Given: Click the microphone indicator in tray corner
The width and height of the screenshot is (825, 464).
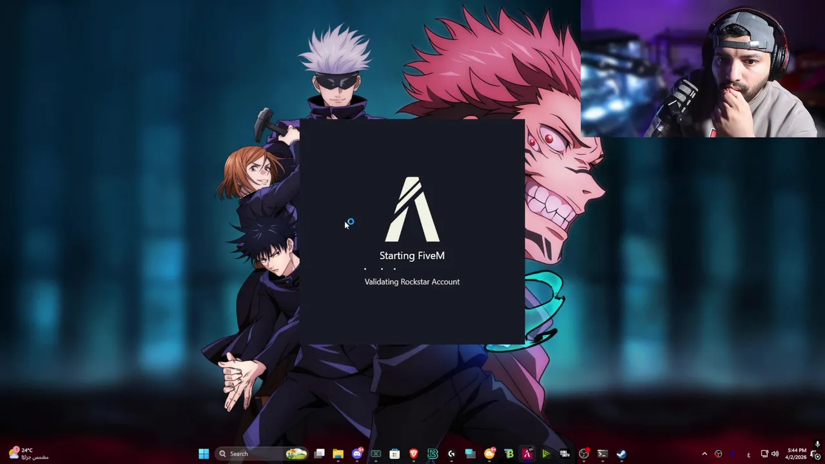Looking at the screenshot, I should pyautogui.click(x=817, y=445).
